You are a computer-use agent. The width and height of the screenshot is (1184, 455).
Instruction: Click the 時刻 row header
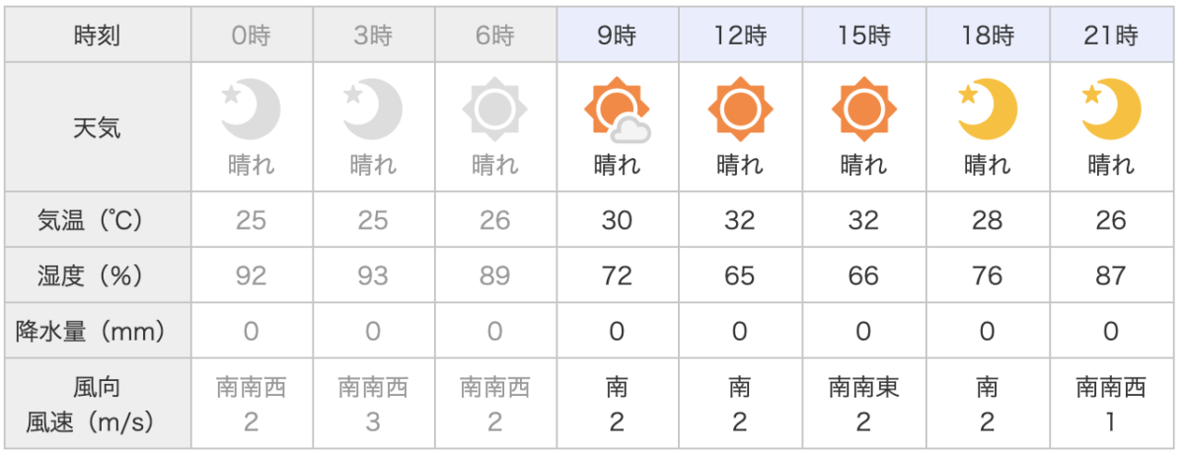click(98, 37)
